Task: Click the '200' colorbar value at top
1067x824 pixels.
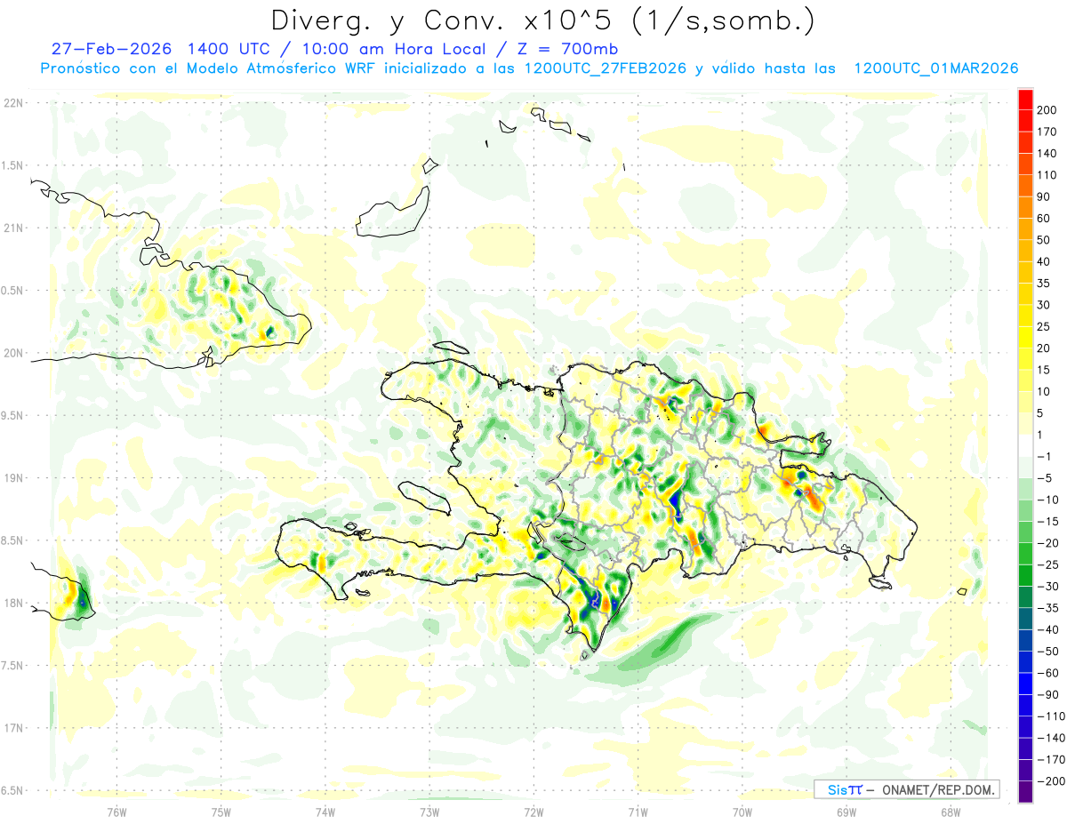Action: pos(1048,110)
